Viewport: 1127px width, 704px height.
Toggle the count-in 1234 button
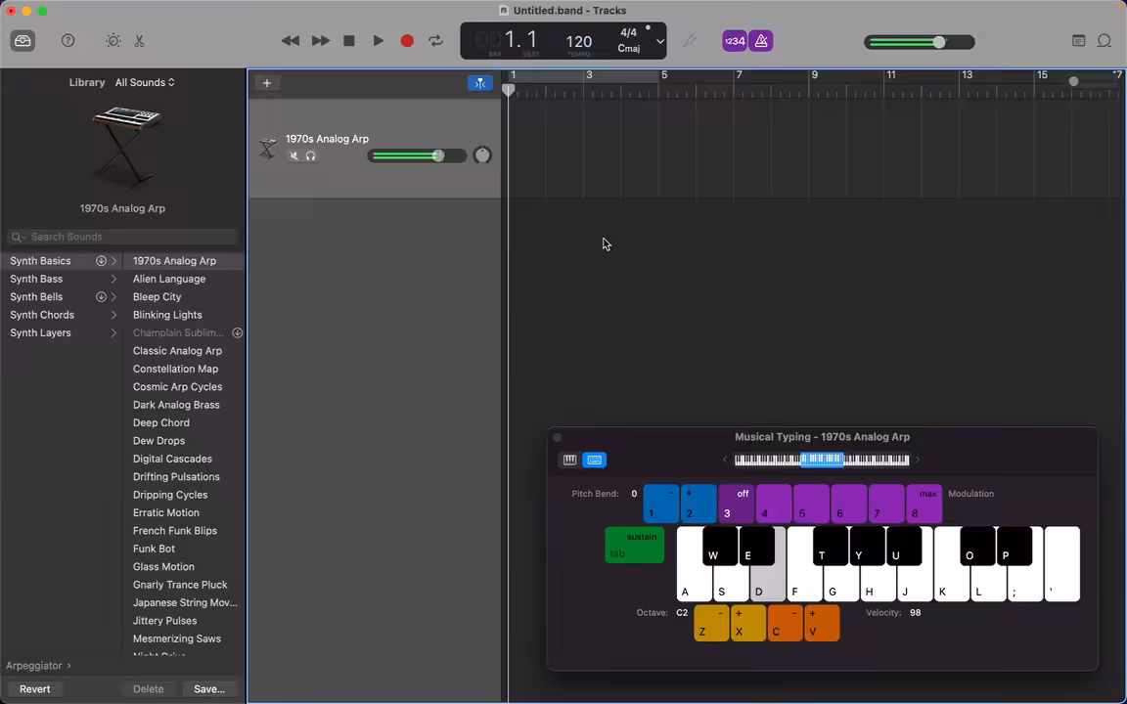click(735, 41)
